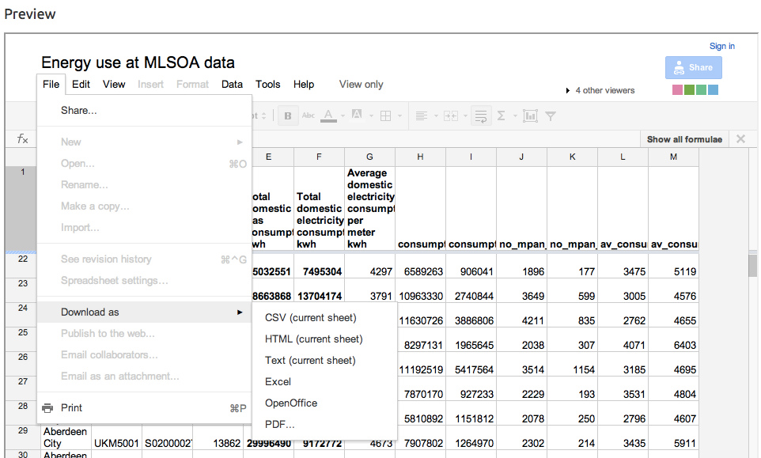
Task: Open the Edit menu
Action: pos(81,85)
